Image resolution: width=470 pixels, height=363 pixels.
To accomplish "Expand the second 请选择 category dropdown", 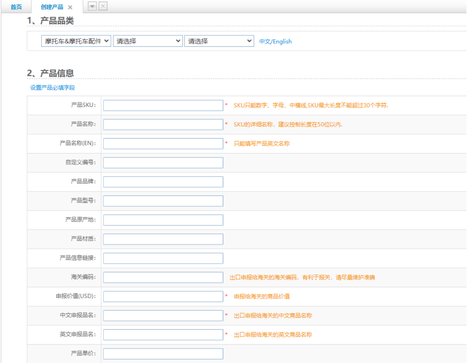I will (x=148, y=41).
